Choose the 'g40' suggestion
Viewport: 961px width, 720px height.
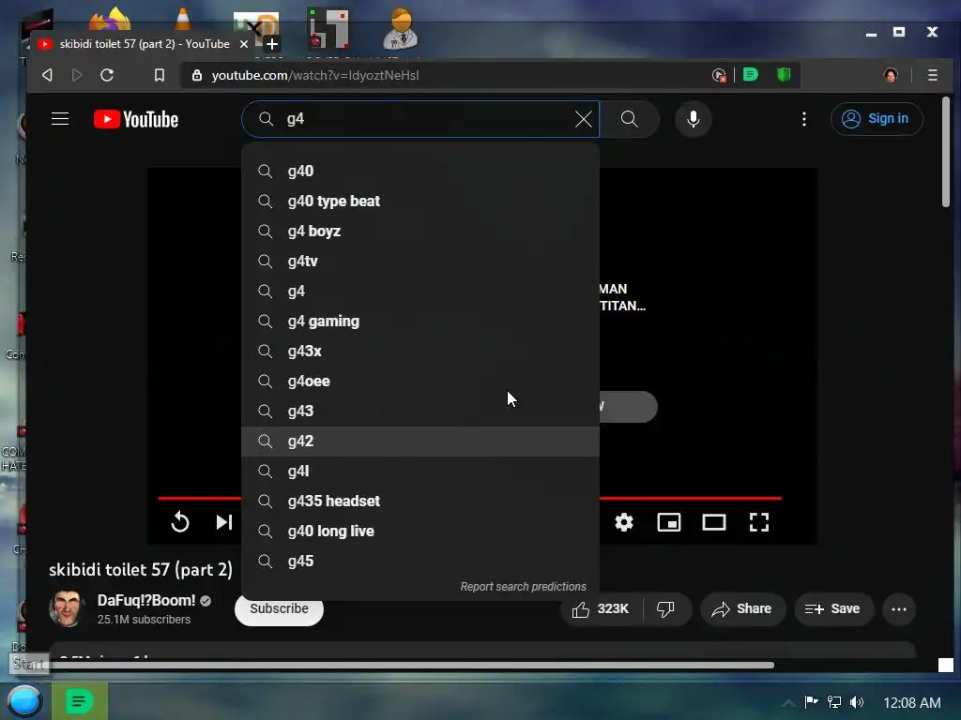(420, 171)
